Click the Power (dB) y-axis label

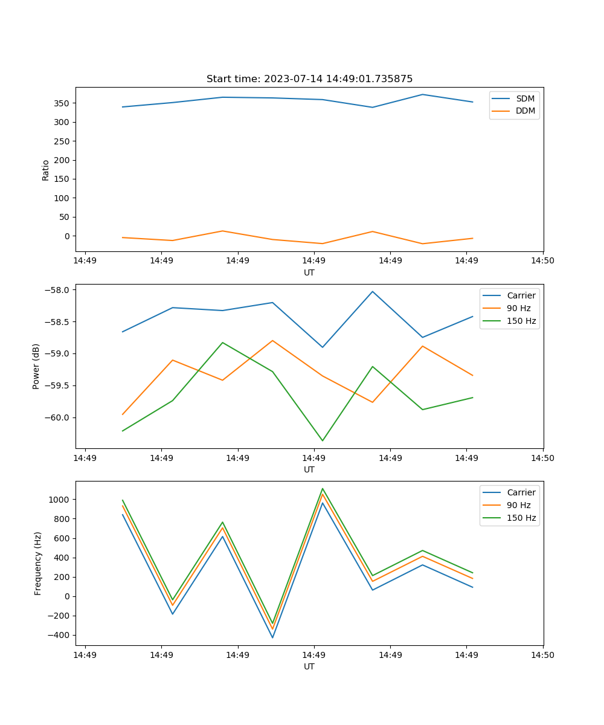click(x=36, y=366)
